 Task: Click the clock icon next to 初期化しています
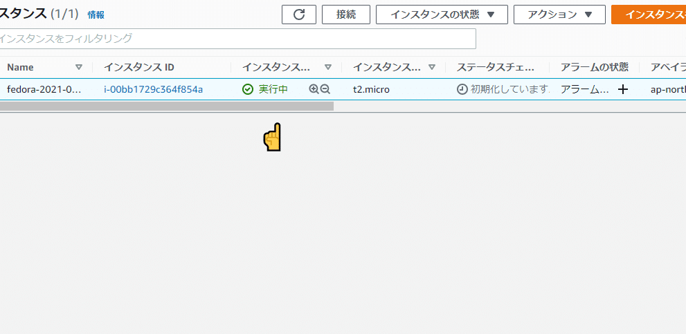[462, 89]
